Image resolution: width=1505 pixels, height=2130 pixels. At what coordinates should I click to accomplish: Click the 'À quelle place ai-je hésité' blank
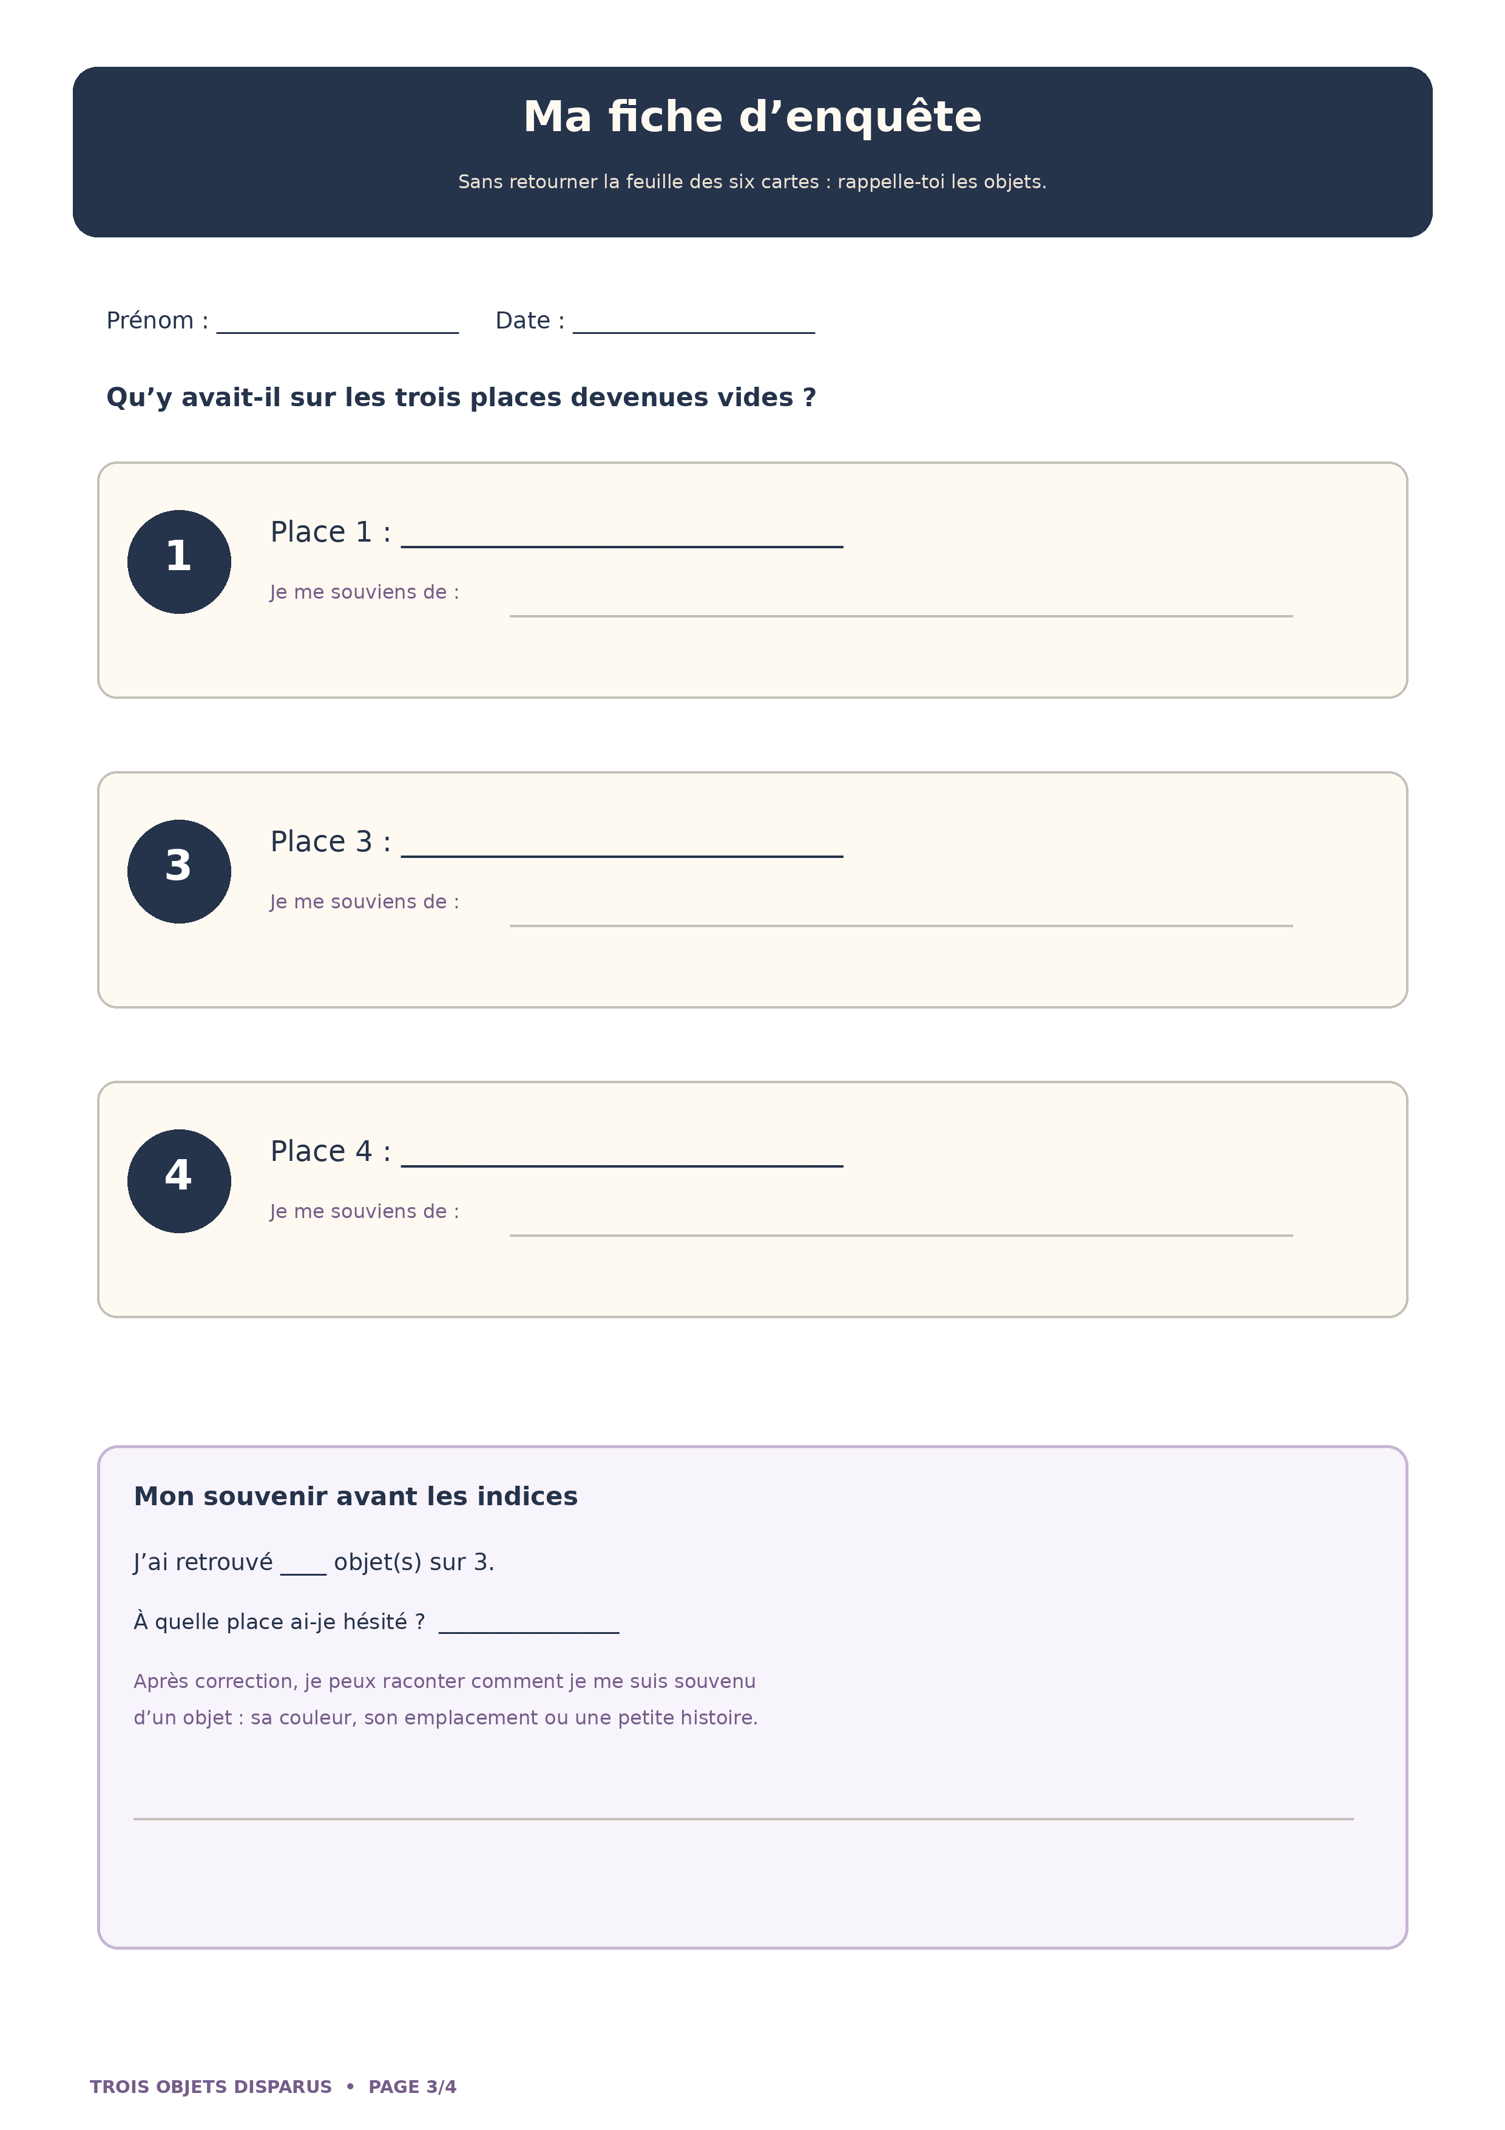pos(529,1632)
